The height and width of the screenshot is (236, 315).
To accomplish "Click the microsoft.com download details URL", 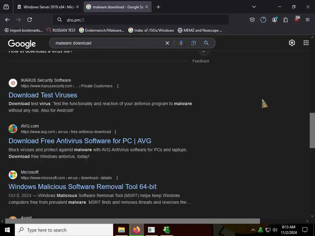I will pos(66,178).
